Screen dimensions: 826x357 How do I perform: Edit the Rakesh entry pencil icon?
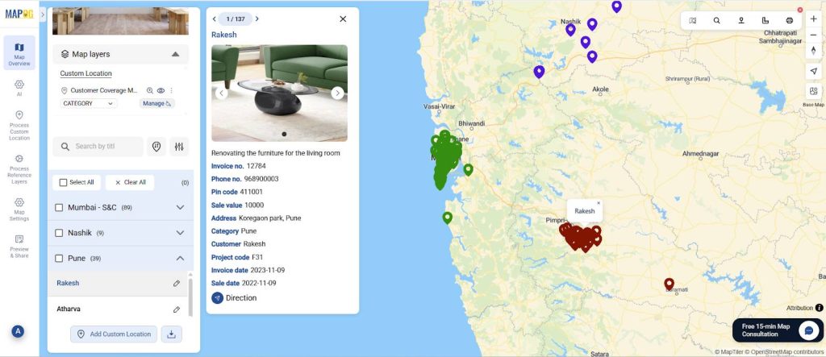click(x=177, y=284)
